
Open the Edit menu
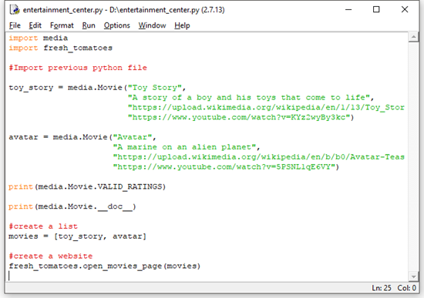(x=35, y=25)
